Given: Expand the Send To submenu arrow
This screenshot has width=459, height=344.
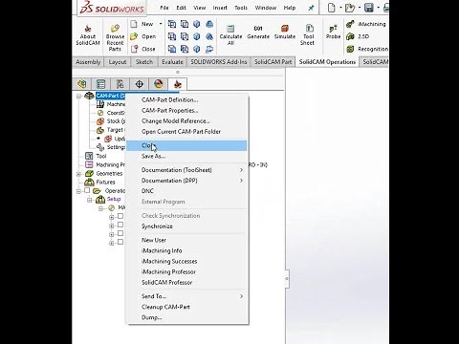Looking at the screenshot, I should 241,296.
